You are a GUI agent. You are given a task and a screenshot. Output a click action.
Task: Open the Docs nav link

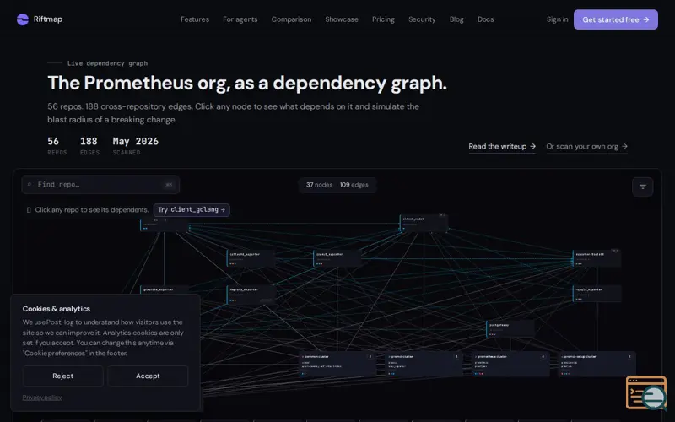click(x=486, y=19)
